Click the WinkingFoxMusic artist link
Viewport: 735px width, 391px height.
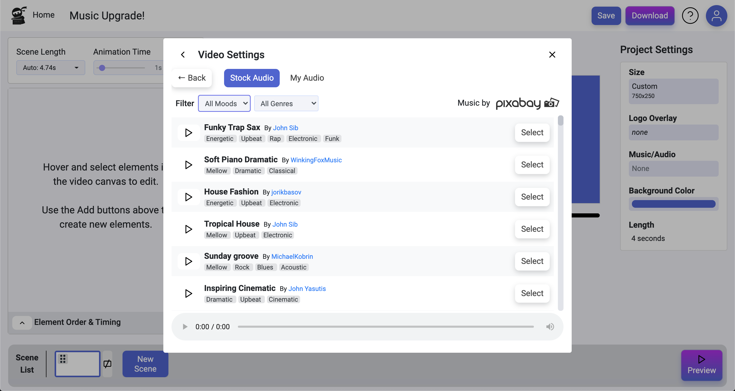(316, 160)
